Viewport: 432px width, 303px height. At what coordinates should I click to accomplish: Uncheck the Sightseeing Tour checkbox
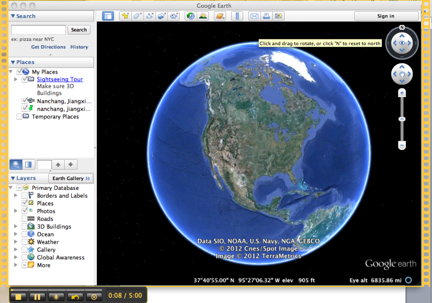tap(24, 79)
